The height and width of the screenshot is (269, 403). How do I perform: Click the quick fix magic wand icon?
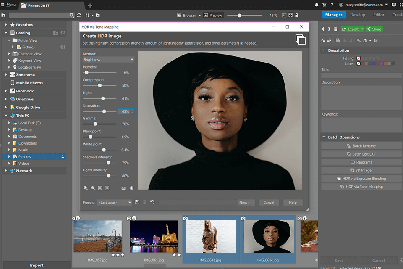pyautogui.click(x=359, y=41)
